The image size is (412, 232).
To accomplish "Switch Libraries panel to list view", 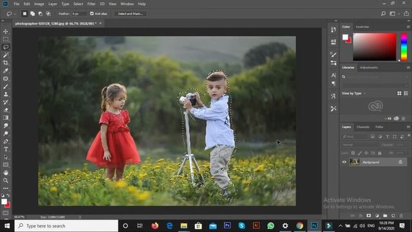I will tap(406, 93).
